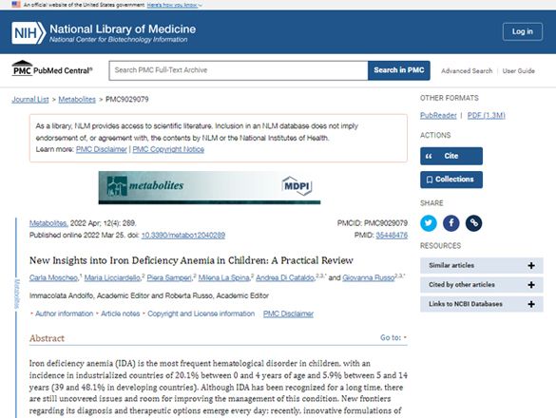
Task: Open the Cite action button
Action: 451,156
